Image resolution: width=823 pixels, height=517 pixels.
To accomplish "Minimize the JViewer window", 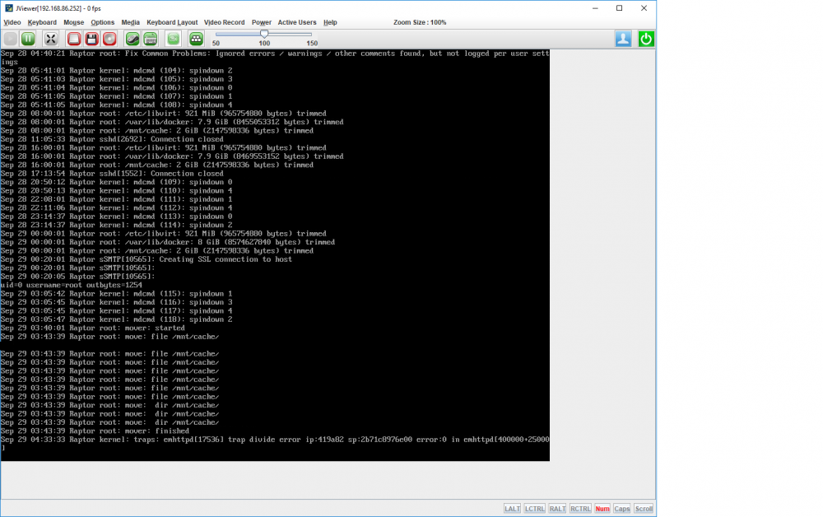I will [595, 8].
